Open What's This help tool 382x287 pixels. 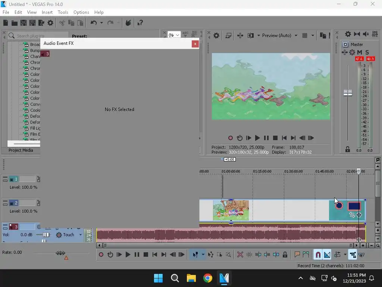coord(140,23)
